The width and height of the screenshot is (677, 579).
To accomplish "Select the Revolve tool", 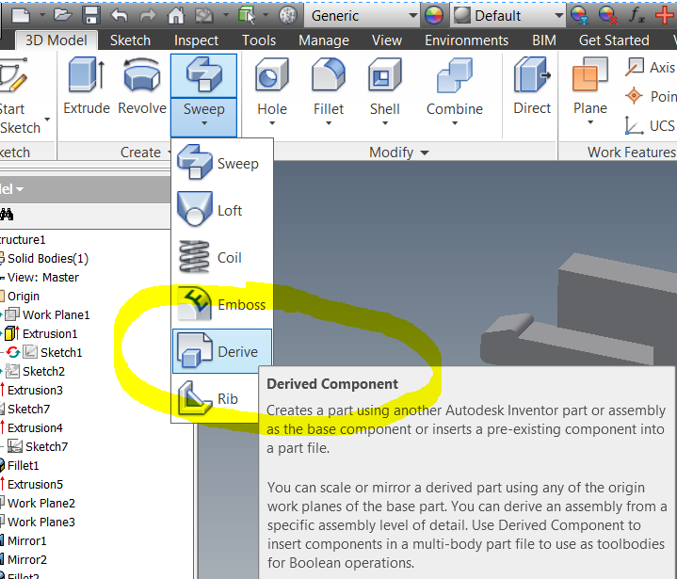I will [x=142, y=87].
